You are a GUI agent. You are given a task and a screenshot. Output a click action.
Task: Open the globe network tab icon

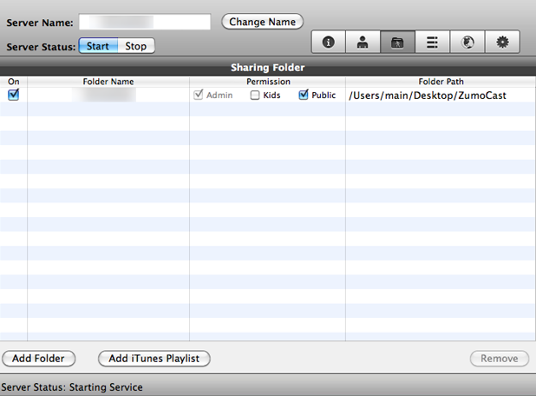click(x=467, y=42)
